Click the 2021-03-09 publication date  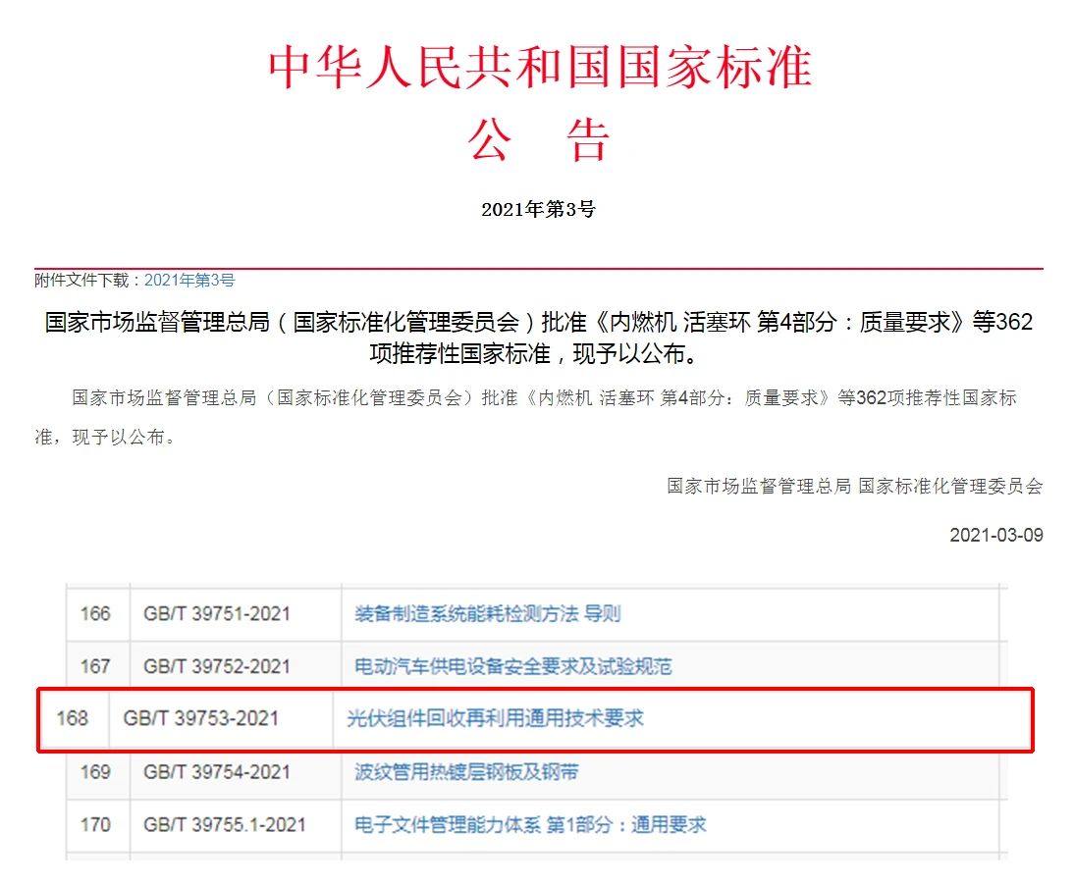pyautogui.click(x=995, y=536)
